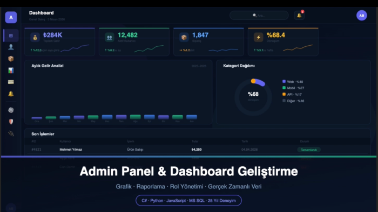Click the ₺4,250 amount cell
Screen dimensions: 378x212
(x=197, y=150)
